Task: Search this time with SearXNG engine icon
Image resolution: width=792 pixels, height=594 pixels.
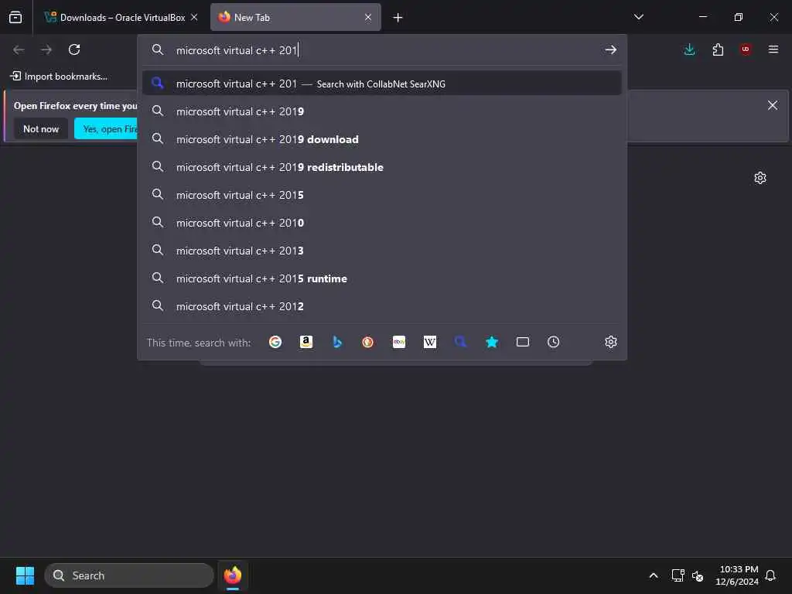Action: point(461,342)
